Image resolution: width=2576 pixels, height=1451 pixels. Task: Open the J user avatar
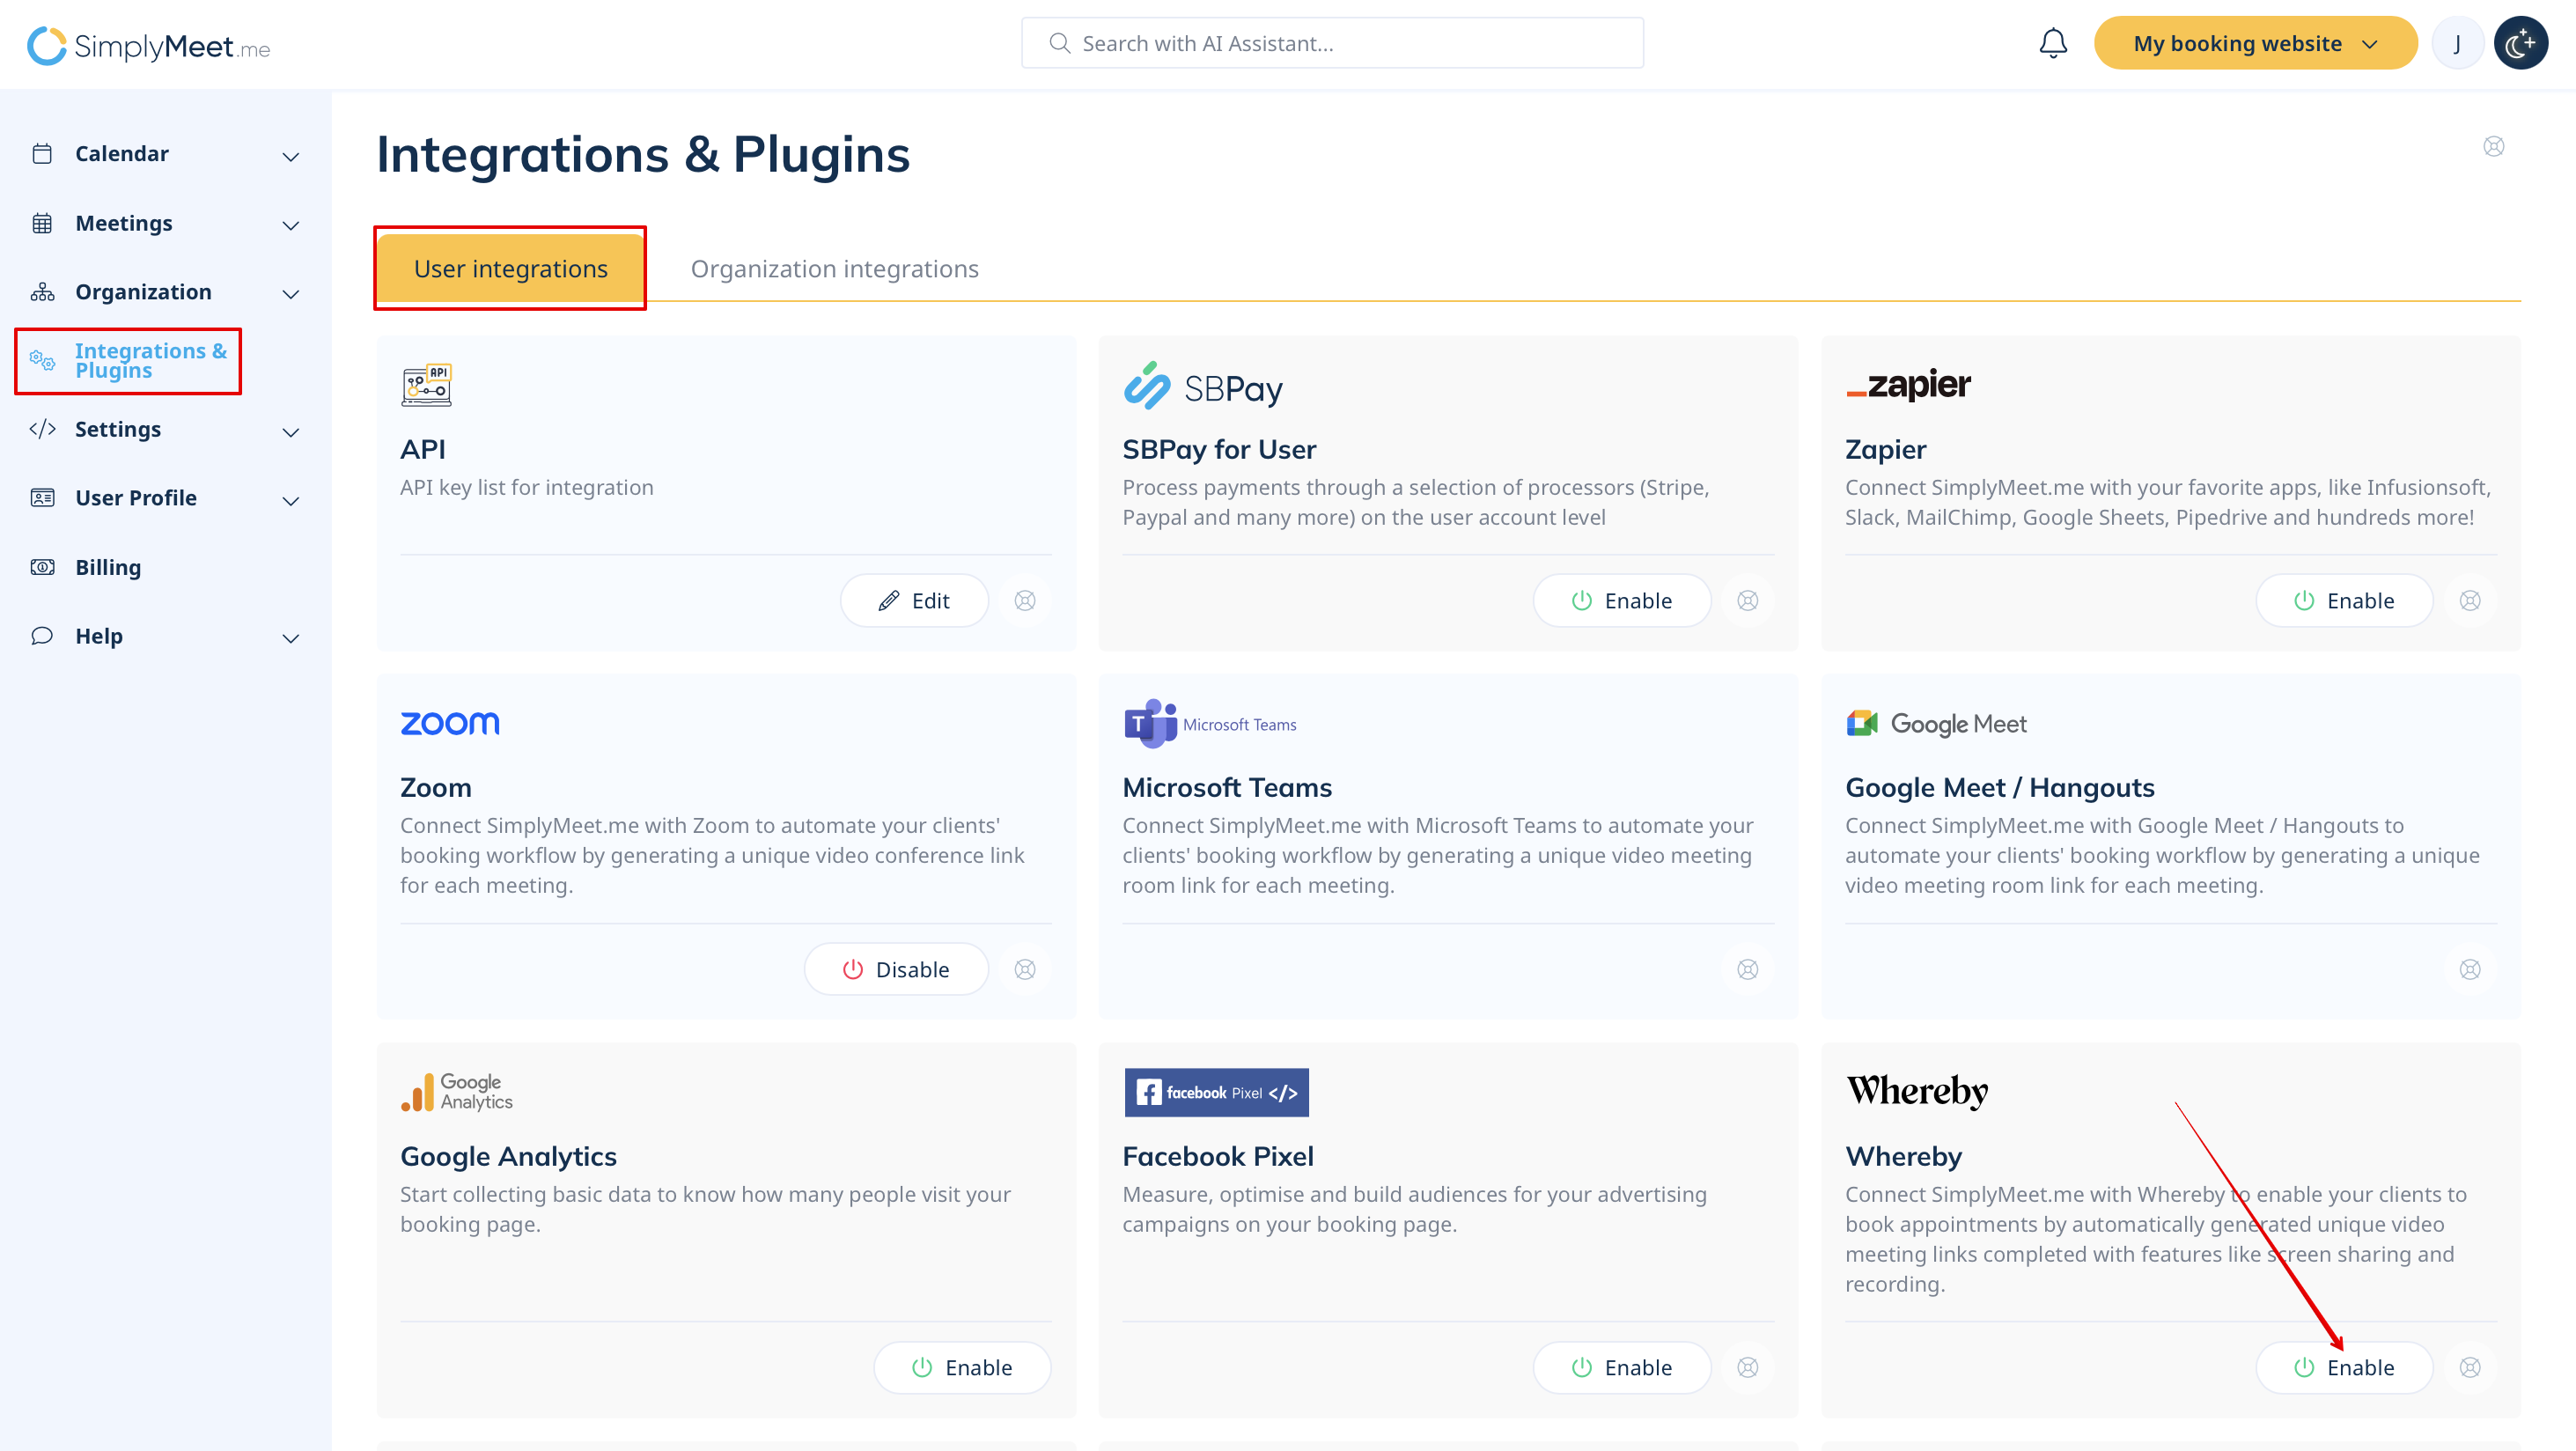tap(2457, 43)
